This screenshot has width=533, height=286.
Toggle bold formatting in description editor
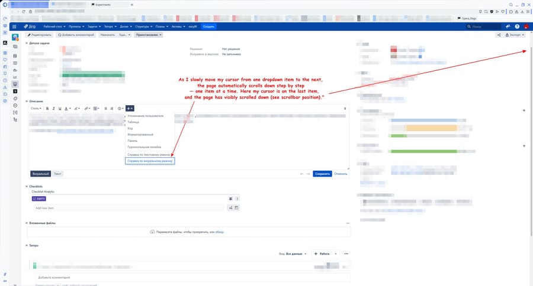(x=47, y=108)
